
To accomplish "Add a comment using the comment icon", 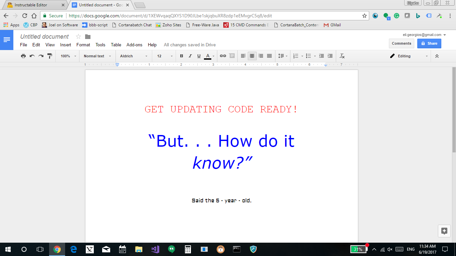I will pyautogui.click(x=232, y=56).
